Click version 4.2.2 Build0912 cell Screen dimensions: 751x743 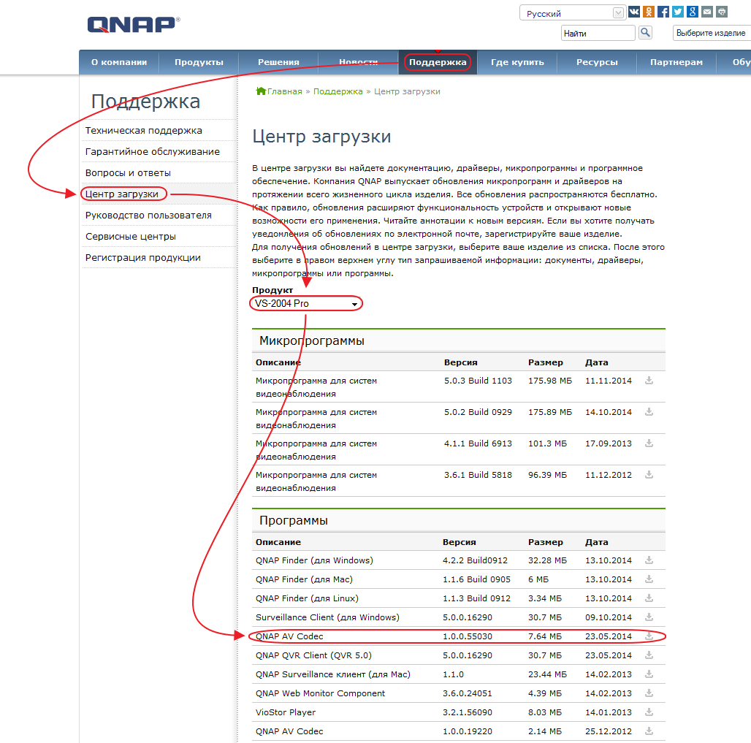click(x=475, y=560)
